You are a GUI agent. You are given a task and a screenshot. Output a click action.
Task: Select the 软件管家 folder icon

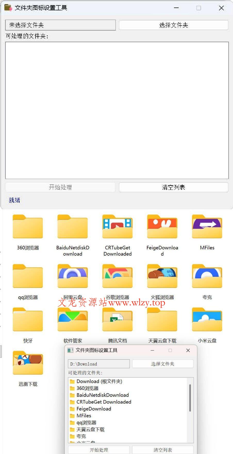73,319
